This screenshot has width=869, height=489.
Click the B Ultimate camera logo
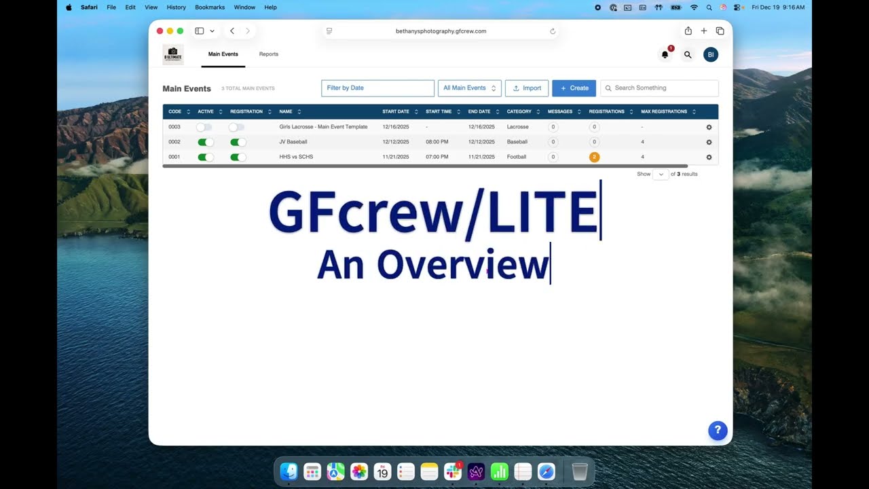172,54
